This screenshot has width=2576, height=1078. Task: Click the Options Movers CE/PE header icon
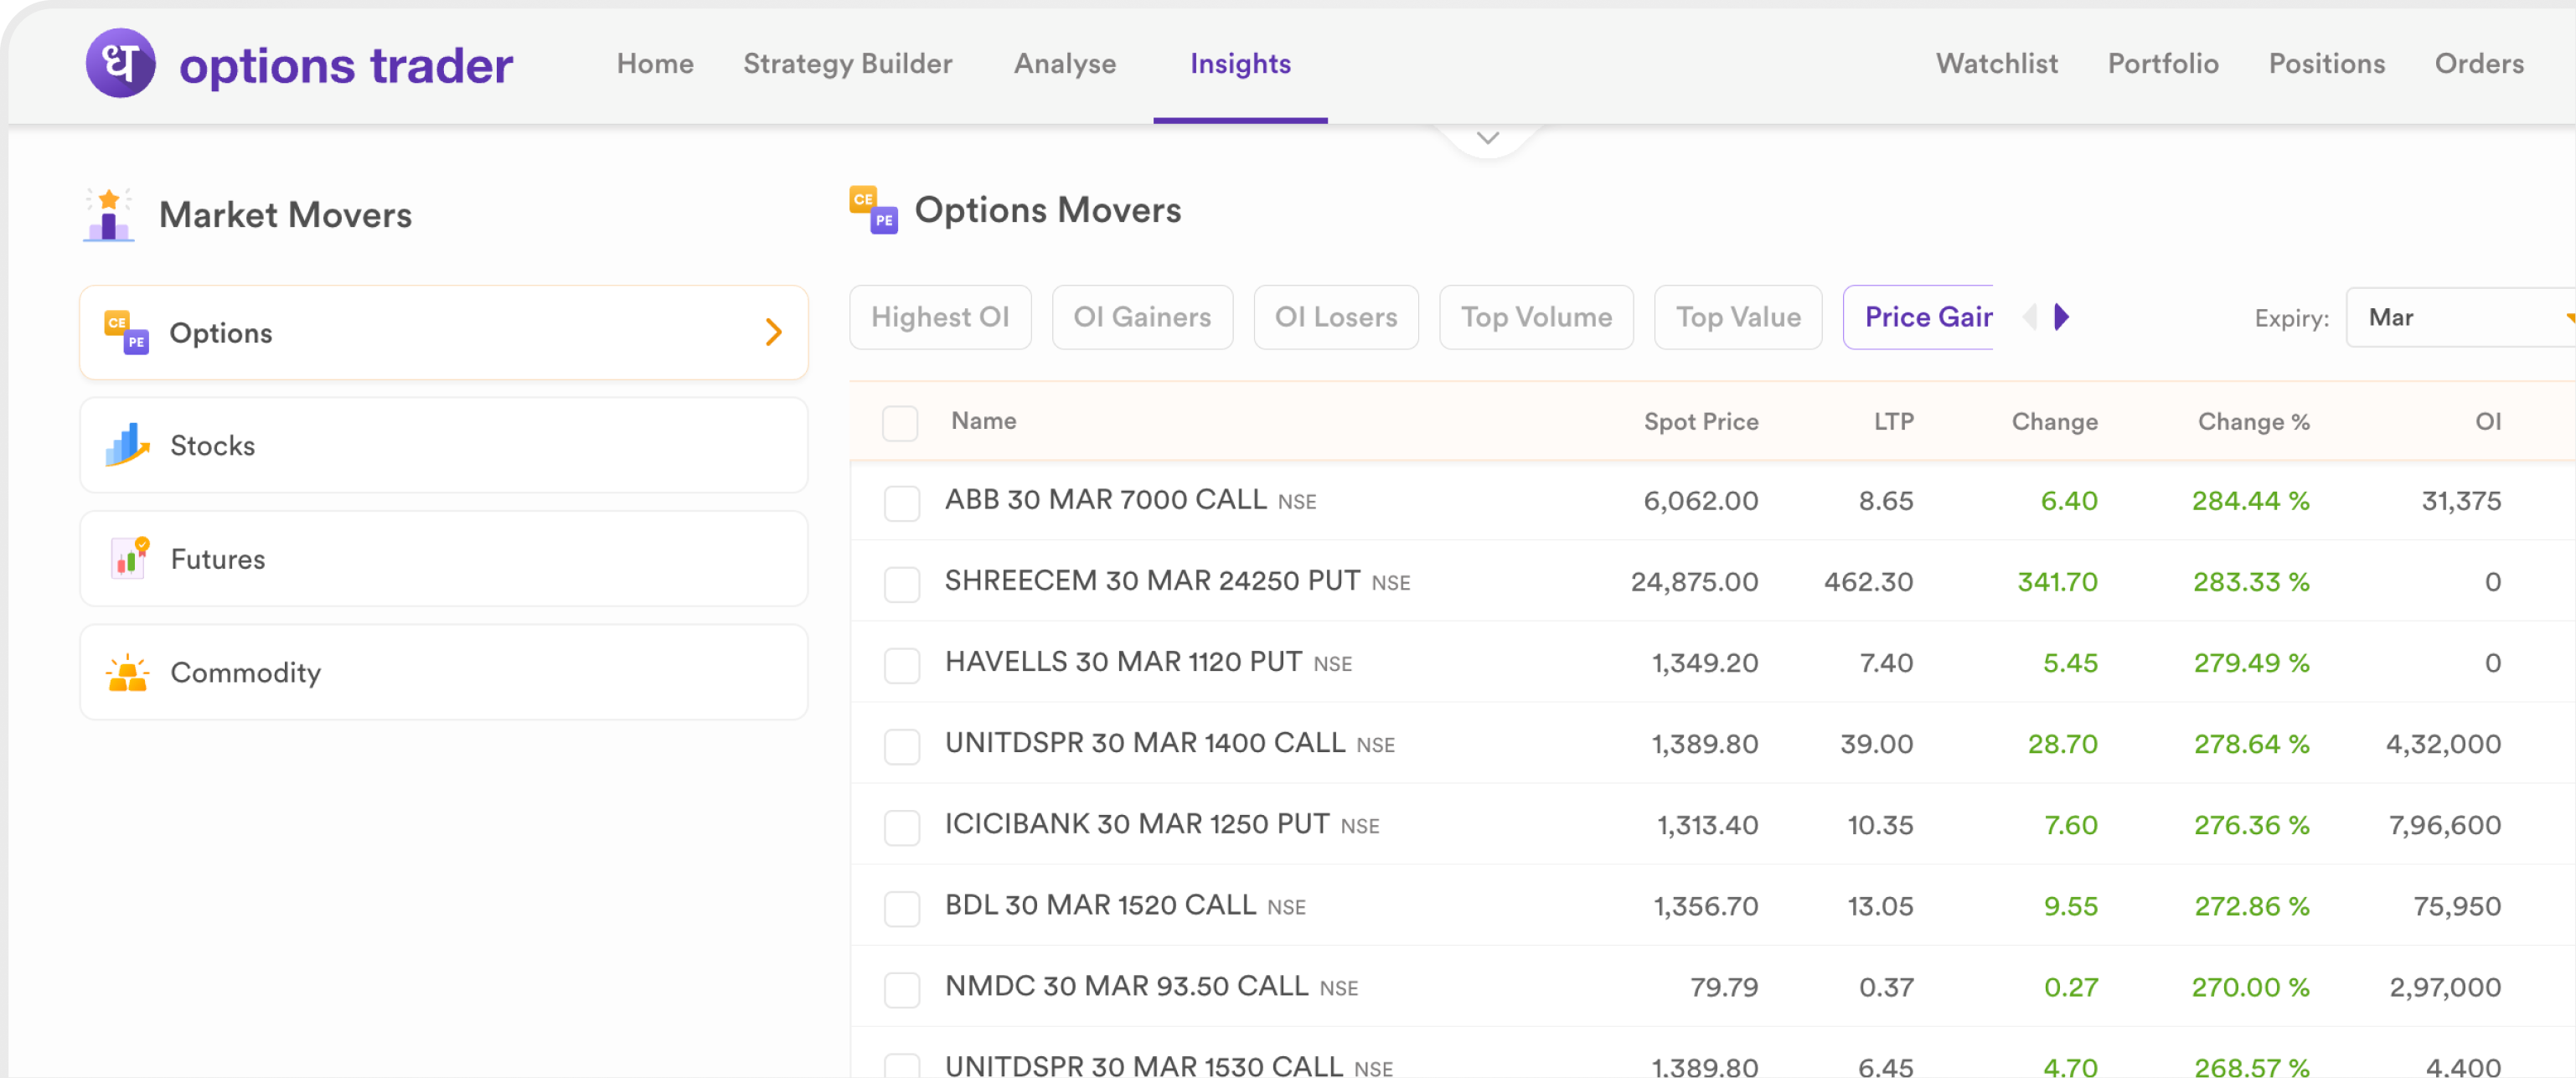pyautogui.click(x=873, y=210)
